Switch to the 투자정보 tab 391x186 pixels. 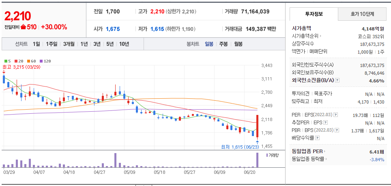click(314, 14)
